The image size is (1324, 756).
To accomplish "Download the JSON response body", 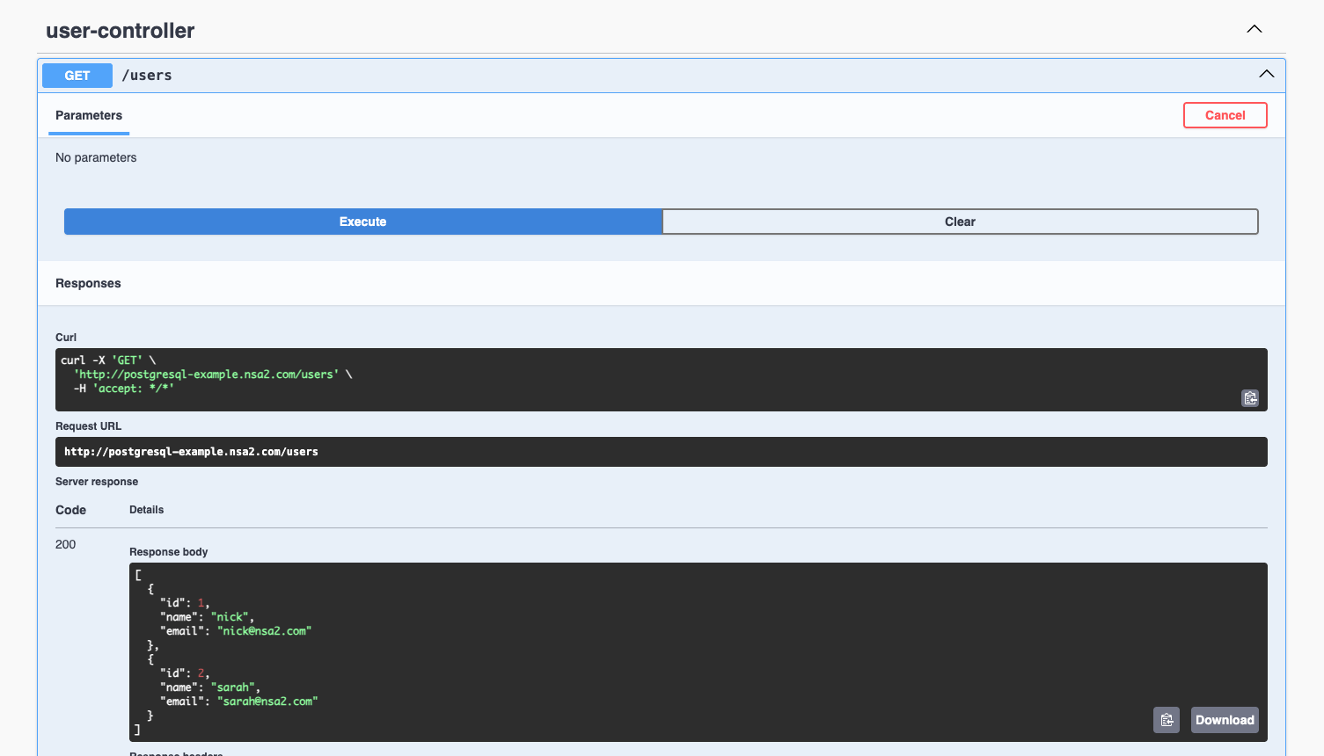I will click(x=1224, y=719).
